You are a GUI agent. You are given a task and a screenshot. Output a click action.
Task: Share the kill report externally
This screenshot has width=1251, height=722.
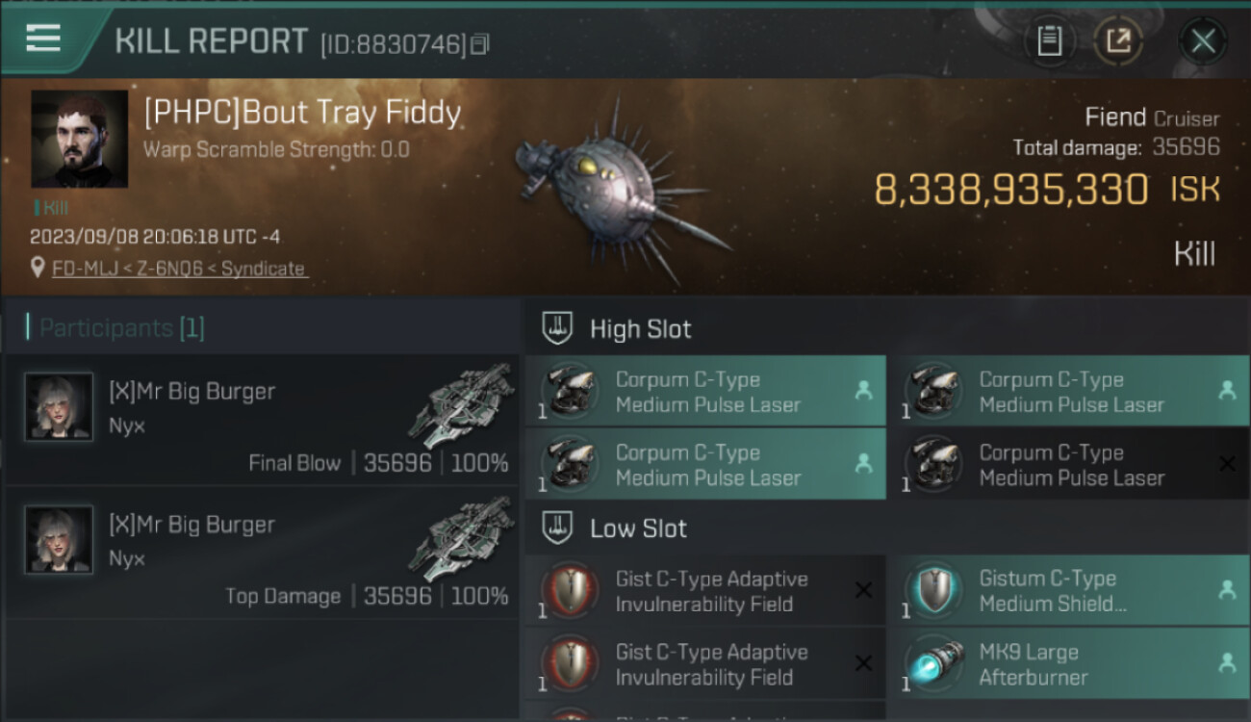1117,41
